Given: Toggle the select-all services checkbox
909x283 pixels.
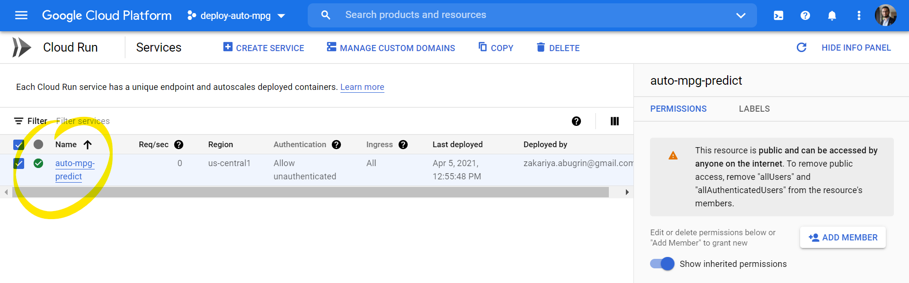Looking at the screenshot, I should click(x=19, y=145).
